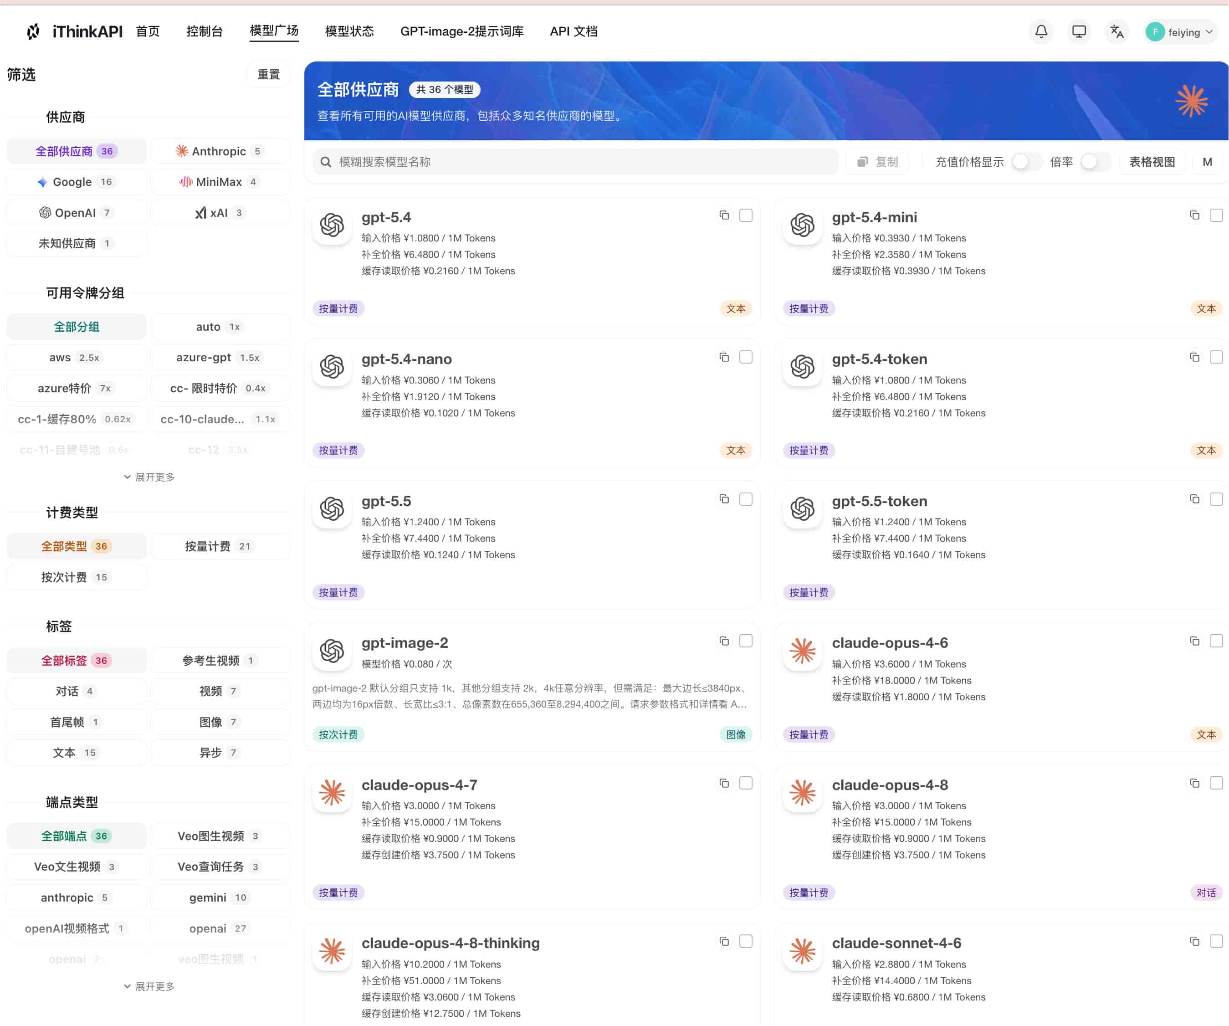Image resolution: width=1229 pixels, height=1026 pixels.
Task: Open the language translation icon
Action: coord(1116,31)
